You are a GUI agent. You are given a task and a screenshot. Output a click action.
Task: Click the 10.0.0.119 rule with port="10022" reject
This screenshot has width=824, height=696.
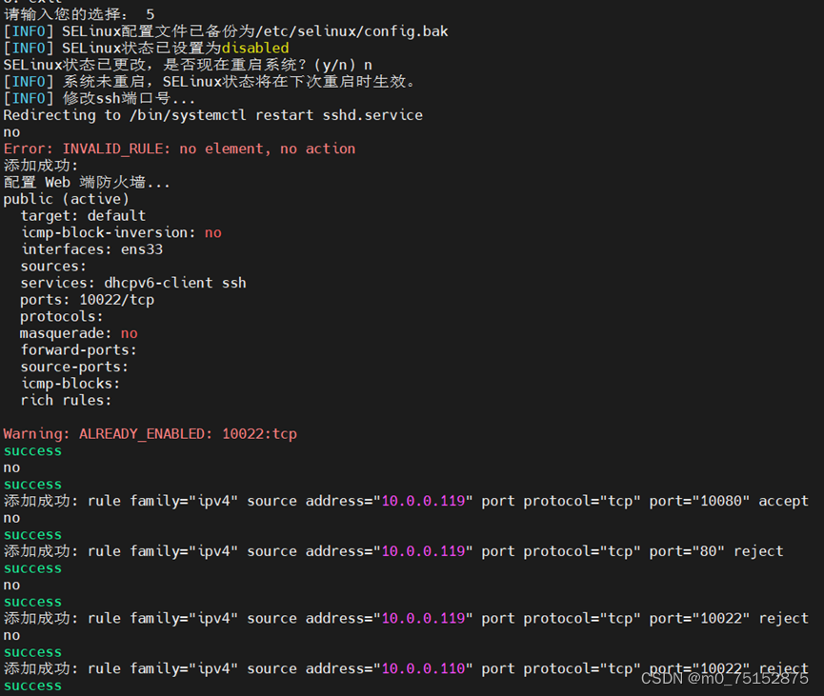(406, 619)
